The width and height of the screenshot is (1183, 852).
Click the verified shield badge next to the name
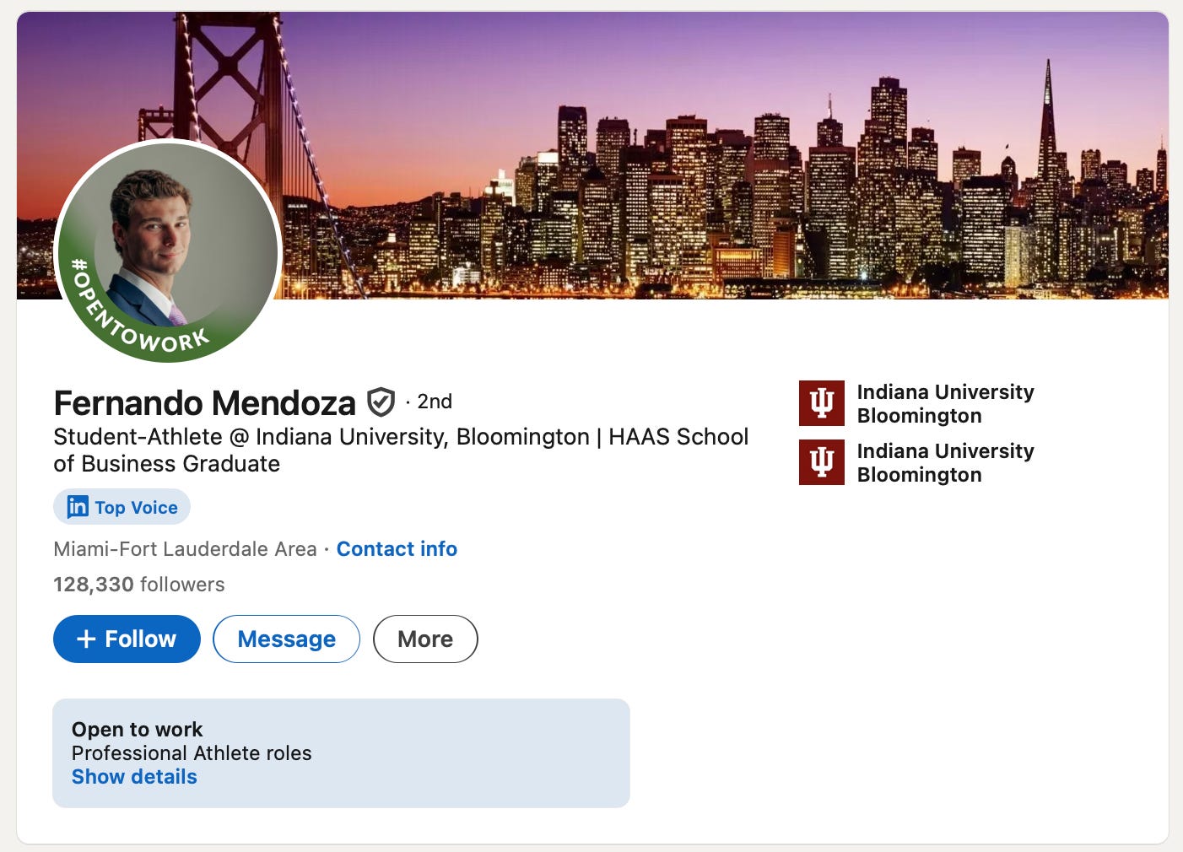point(381,402)
